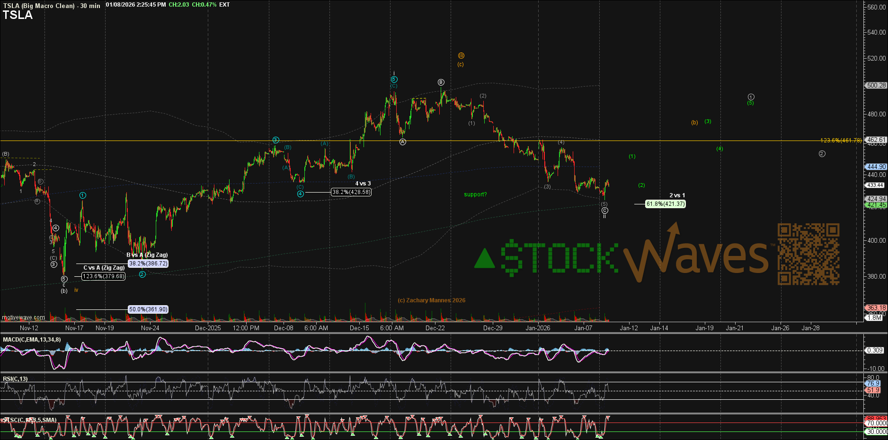Click the green triangle in StockWaves logo

click(484, 258)
